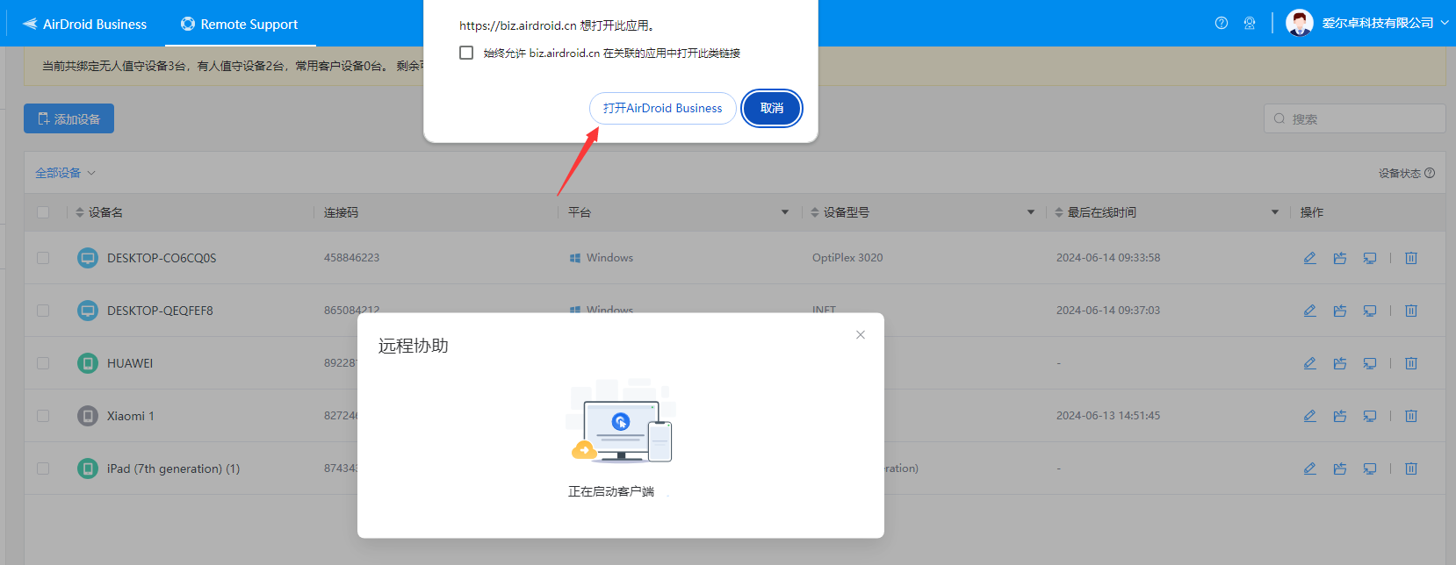The width and height of the screenshot is (1456, 565).
Task: Select the Xiaomi 1 row checkbox
Action: click(x=43, y=416)
